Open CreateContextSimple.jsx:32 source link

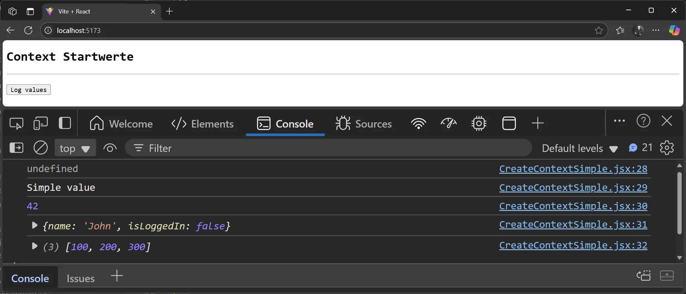tap(573, 245)
